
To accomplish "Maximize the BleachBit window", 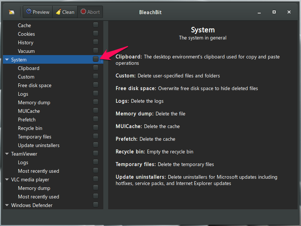I will click(x=274, y=12).
